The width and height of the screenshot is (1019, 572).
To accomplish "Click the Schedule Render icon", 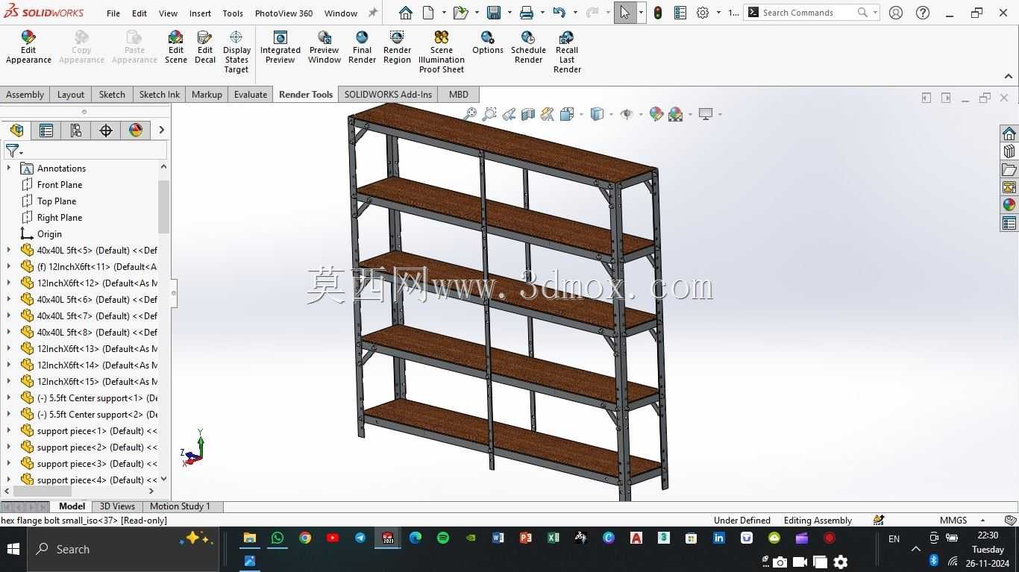I will click(x=528, y=39).
